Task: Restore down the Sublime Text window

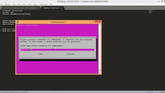Action: tap(162, 1)
